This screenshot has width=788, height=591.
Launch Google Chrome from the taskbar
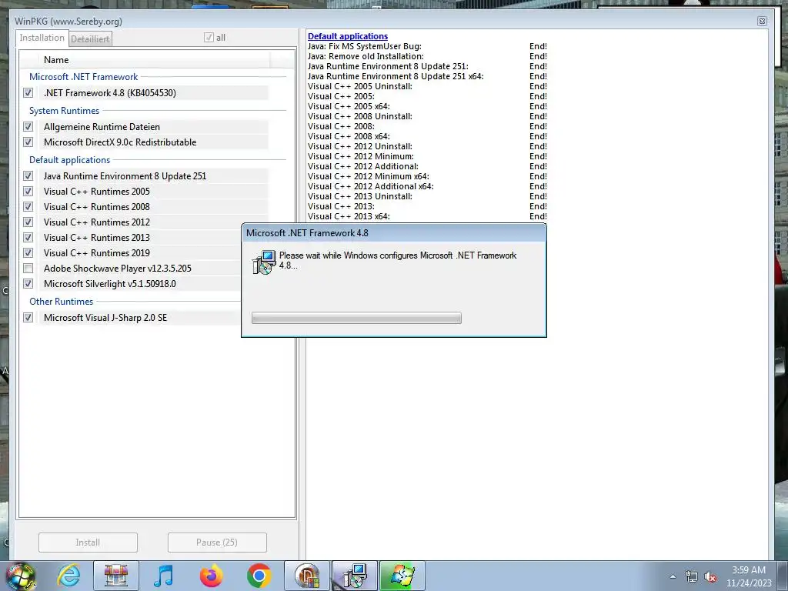[x=259, y=576]
